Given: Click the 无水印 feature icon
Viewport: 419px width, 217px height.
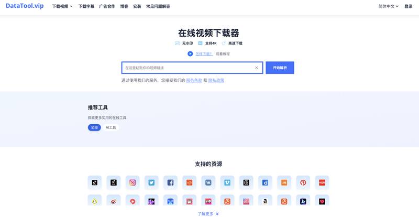Looking at the screenshot, I should 177,43.
